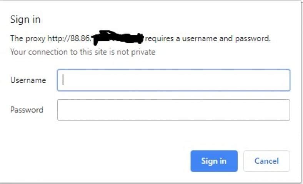303x184 pixels.
Task: Click the right end of the Password field
Action: [284, 110]
